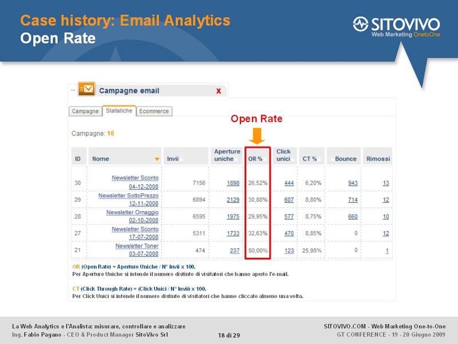Viewport: 458px width, 344px height.
Task: Click the open rate value 26,52%
Action: (x=258, y=183)
